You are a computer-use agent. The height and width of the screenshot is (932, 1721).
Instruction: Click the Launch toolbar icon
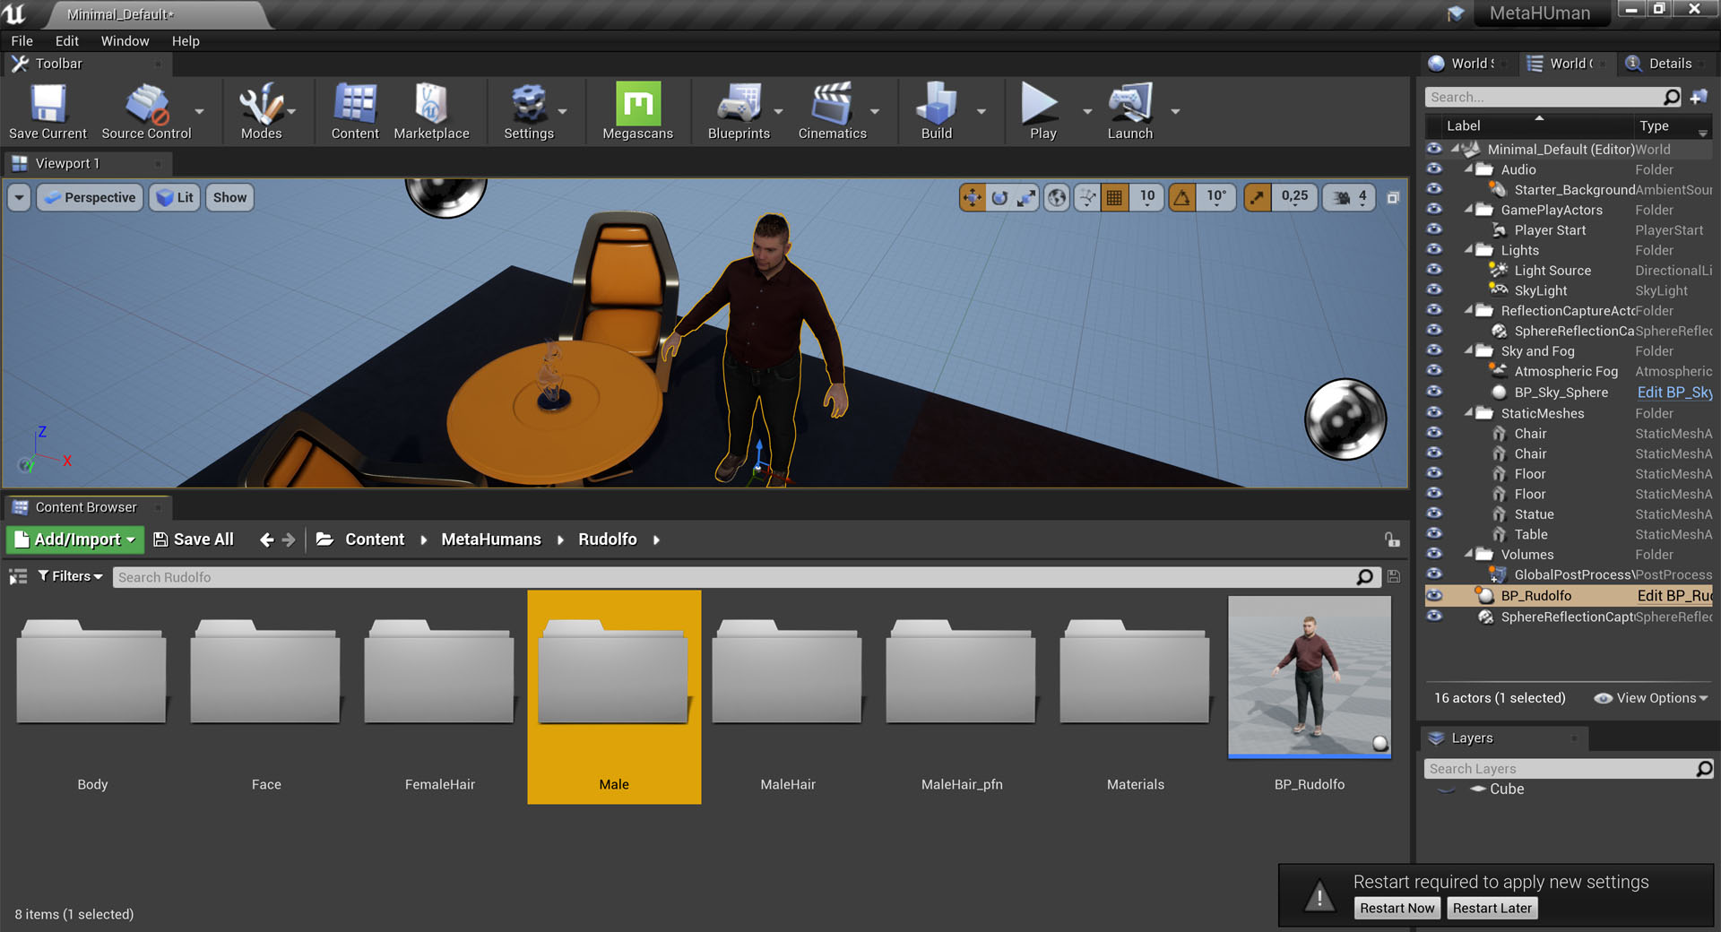[x=1129, y=111]
